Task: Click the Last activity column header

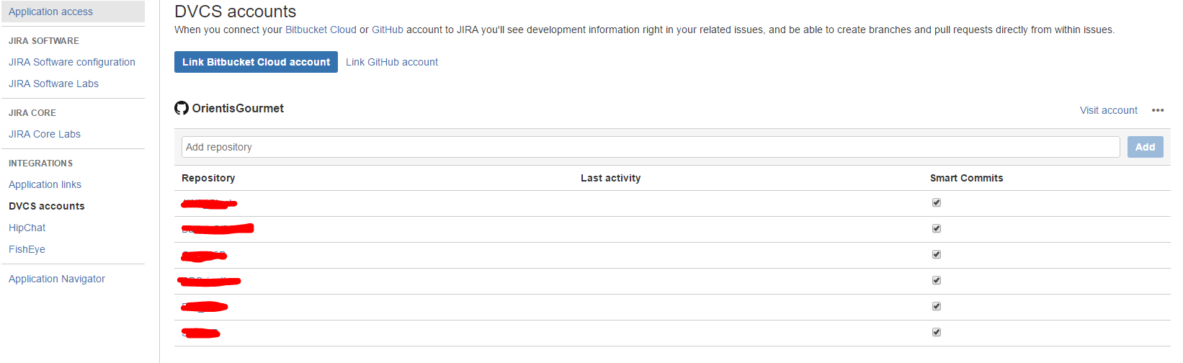Action: [610, 178]
